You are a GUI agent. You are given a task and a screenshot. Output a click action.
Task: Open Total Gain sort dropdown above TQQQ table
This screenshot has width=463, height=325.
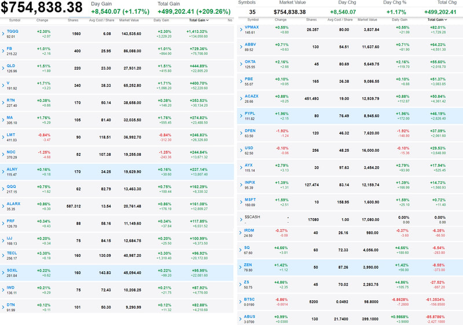[x=199, y=20]
